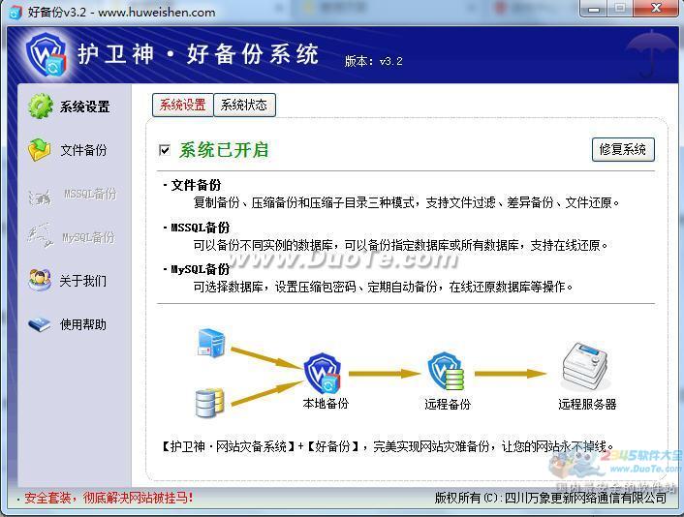The width and height of the screenshot is (684, 517).
Task: Click the greyed MySQL备份 sidebar icon
Action: (40, 236)
